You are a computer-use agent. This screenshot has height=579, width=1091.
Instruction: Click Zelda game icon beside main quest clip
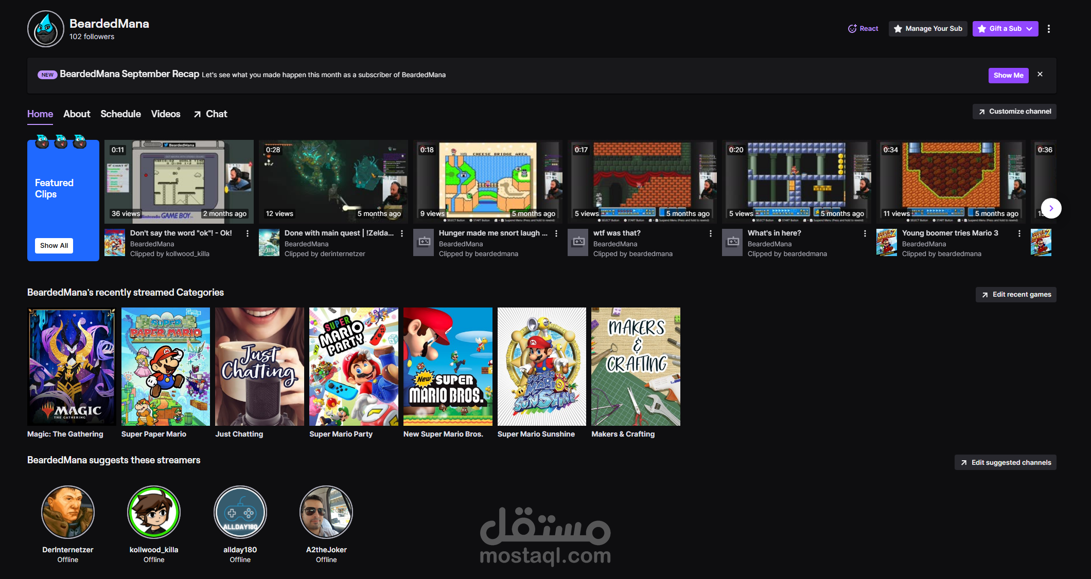point(269,243)
